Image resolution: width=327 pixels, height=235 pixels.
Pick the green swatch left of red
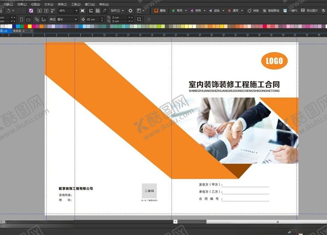point(22,26)
